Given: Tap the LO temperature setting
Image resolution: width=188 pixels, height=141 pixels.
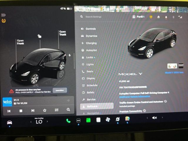Looking at the screenshot, I should point(39,122).
